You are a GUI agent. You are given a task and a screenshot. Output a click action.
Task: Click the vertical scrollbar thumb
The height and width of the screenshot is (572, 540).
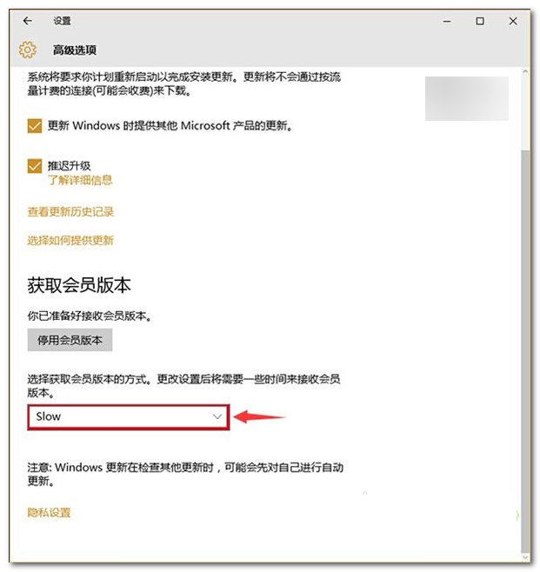[525, 350]
